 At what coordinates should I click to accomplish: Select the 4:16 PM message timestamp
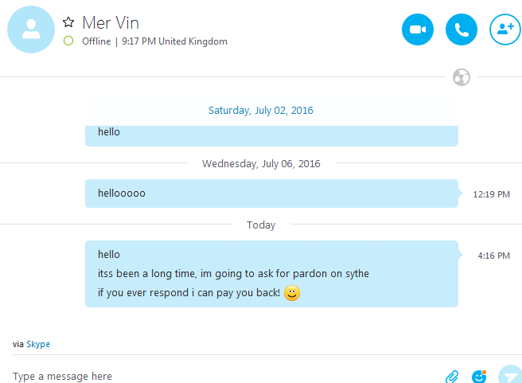pyautogui.click(x=493, y=256)
